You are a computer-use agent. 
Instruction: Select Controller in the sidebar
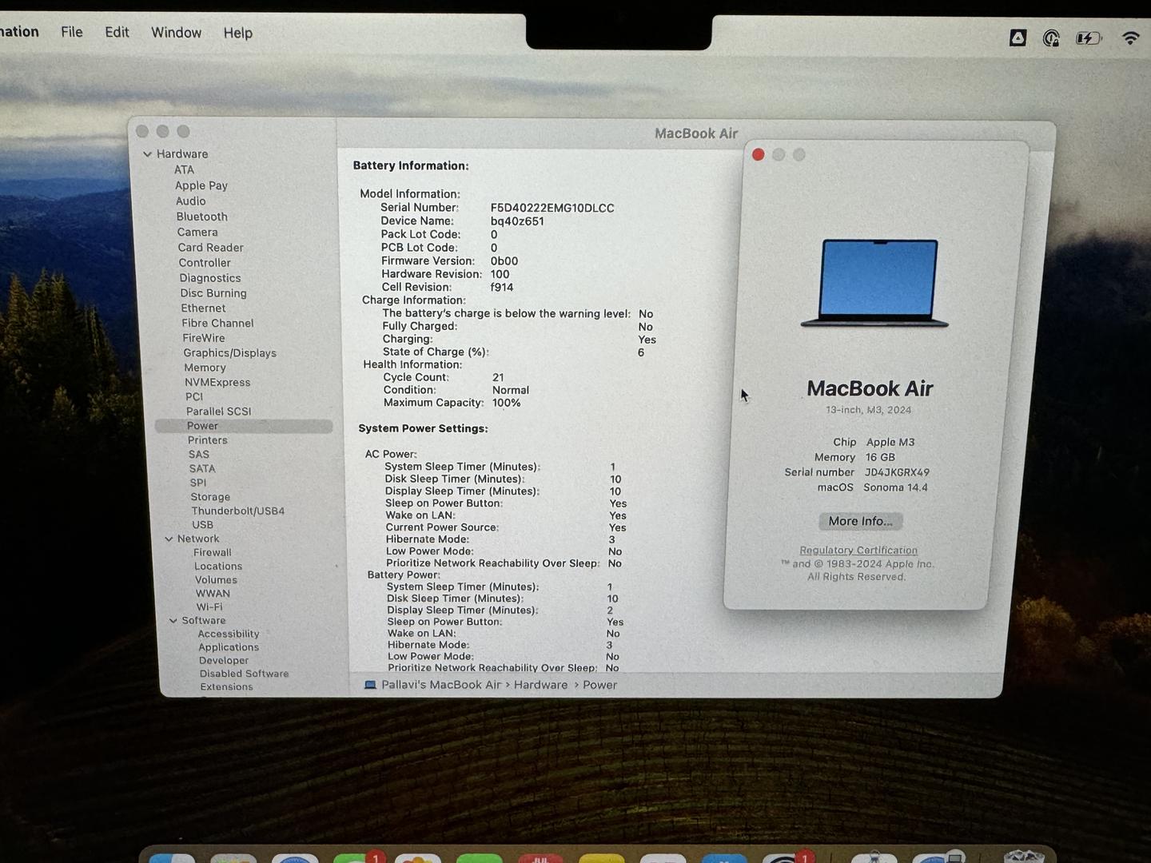205,263
